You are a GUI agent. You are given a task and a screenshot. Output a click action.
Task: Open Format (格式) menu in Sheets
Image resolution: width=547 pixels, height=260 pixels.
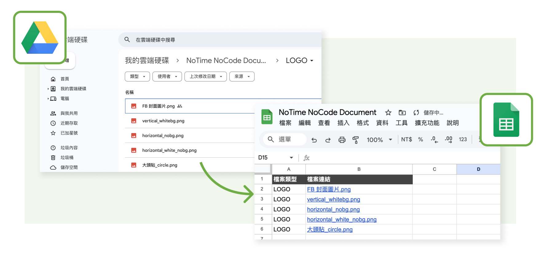point(363,123)
